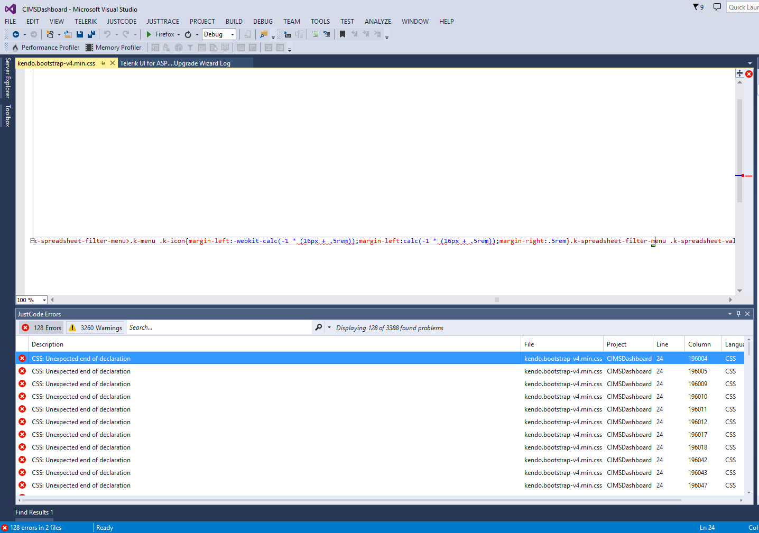Image resolution: width=759 pixels, height=533 pixels.
Task: Click search magnifier in JustCode Errors
Action: click(x=318, y=328)
